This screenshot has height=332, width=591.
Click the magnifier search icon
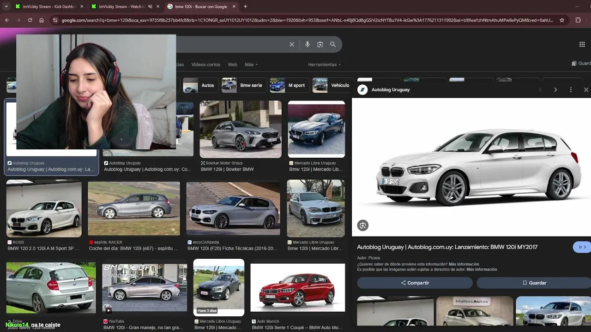click(x=333, y=44)
